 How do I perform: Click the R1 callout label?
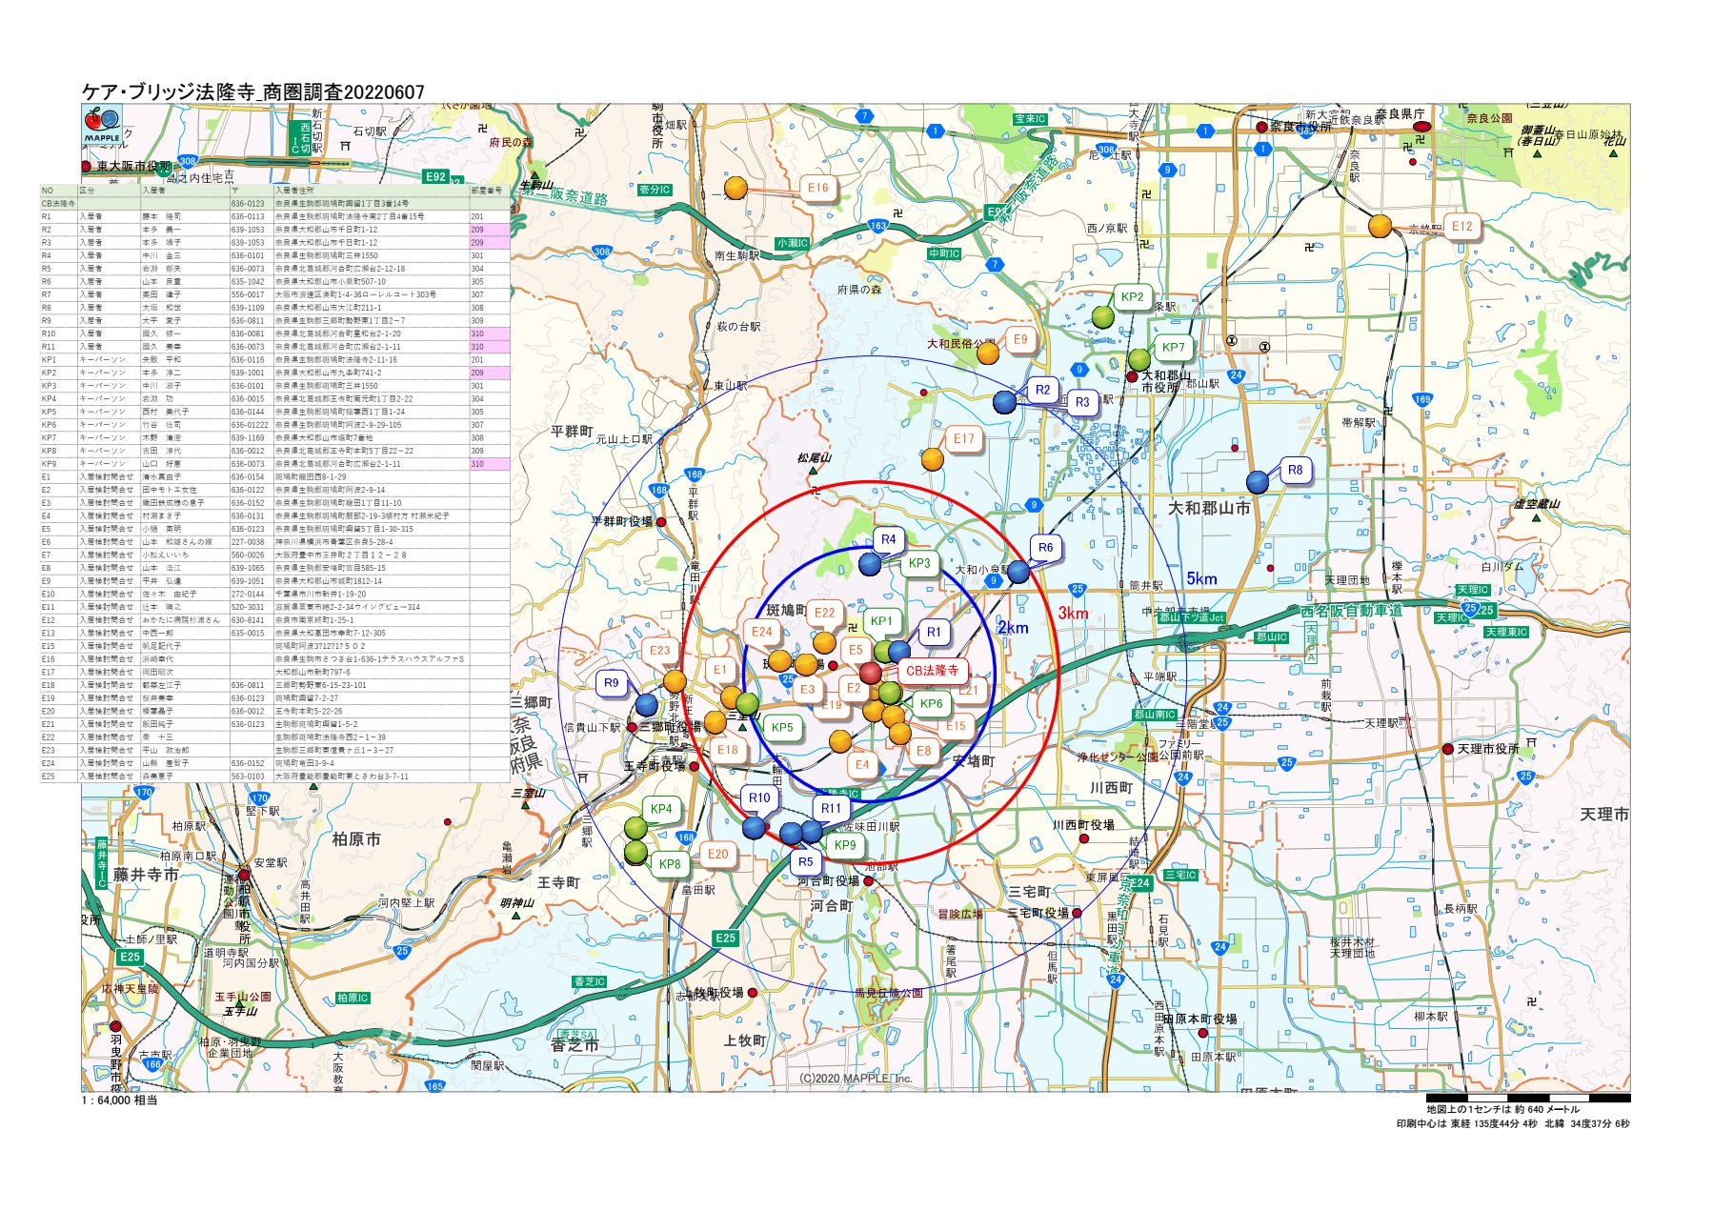coord(934,632)
